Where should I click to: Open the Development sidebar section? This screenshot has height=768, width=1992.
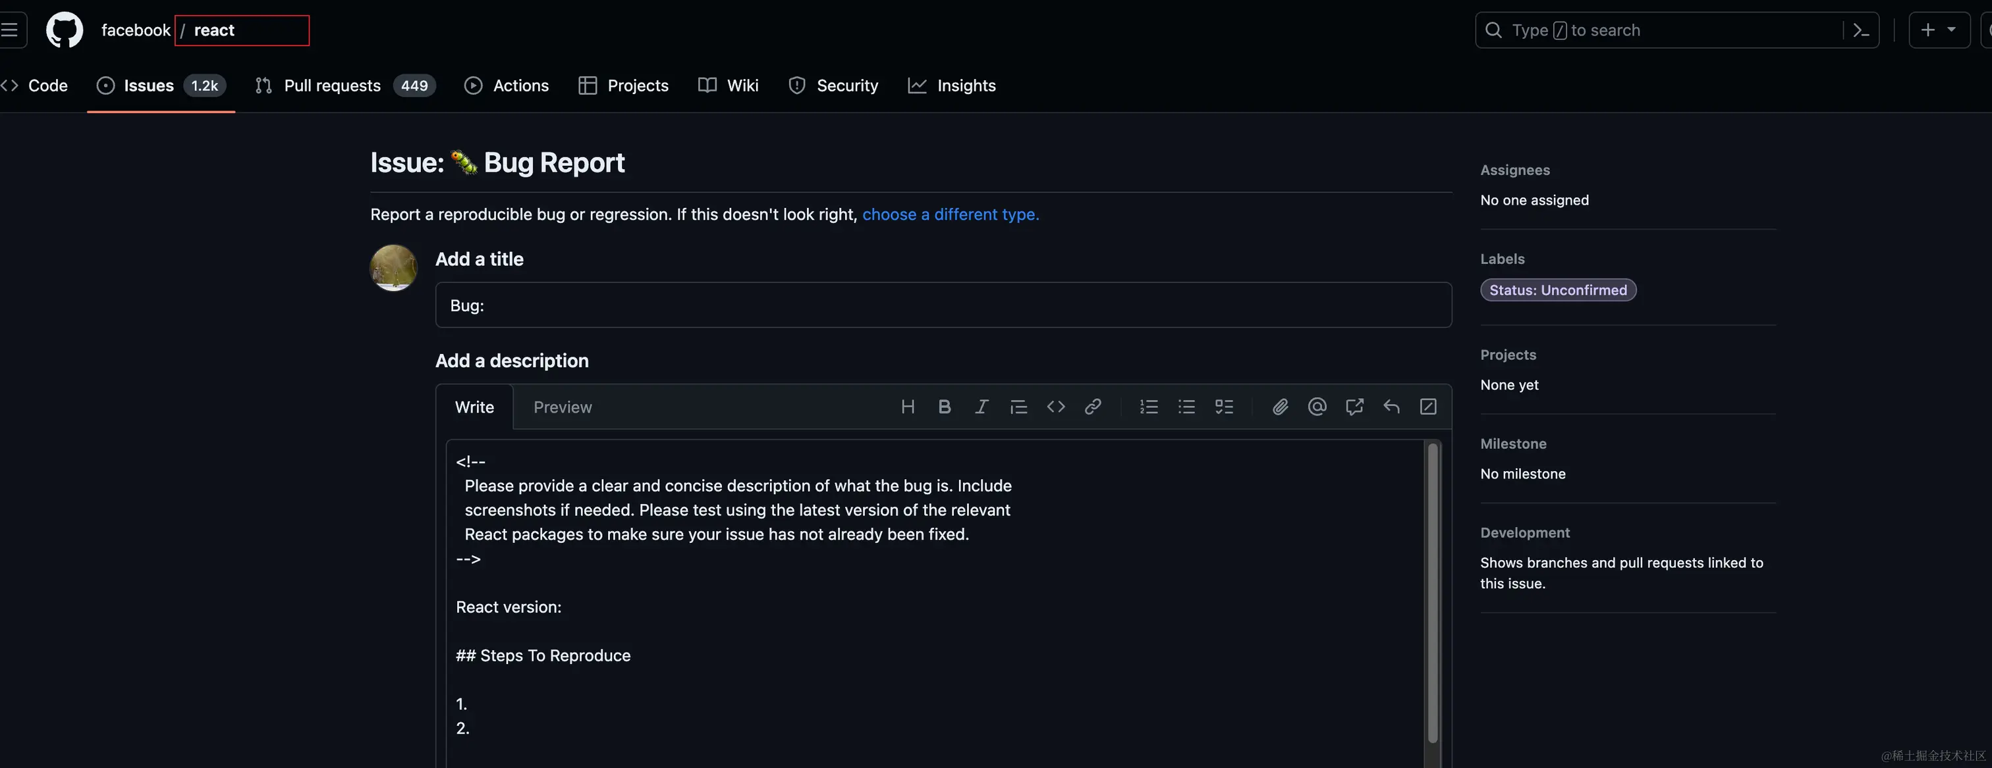coord(1525,532)
